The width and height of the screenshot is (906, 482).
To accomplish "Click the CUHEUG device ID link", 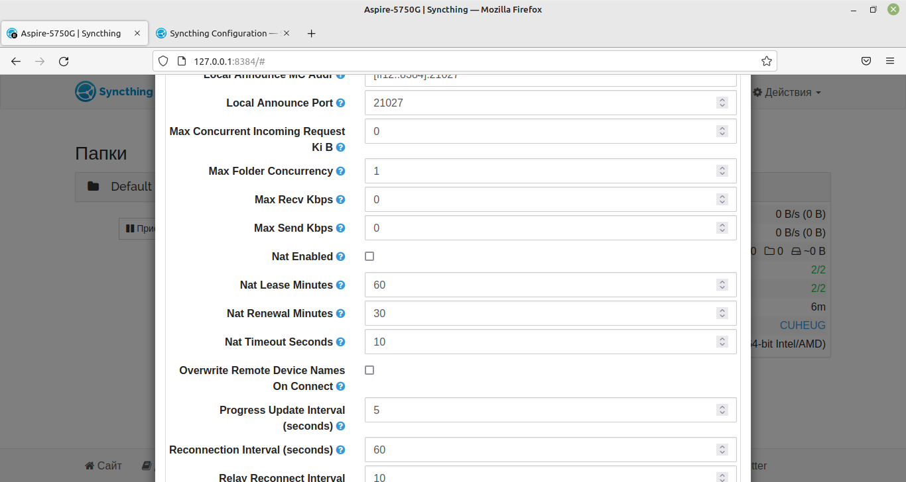I will pos(803,325).
